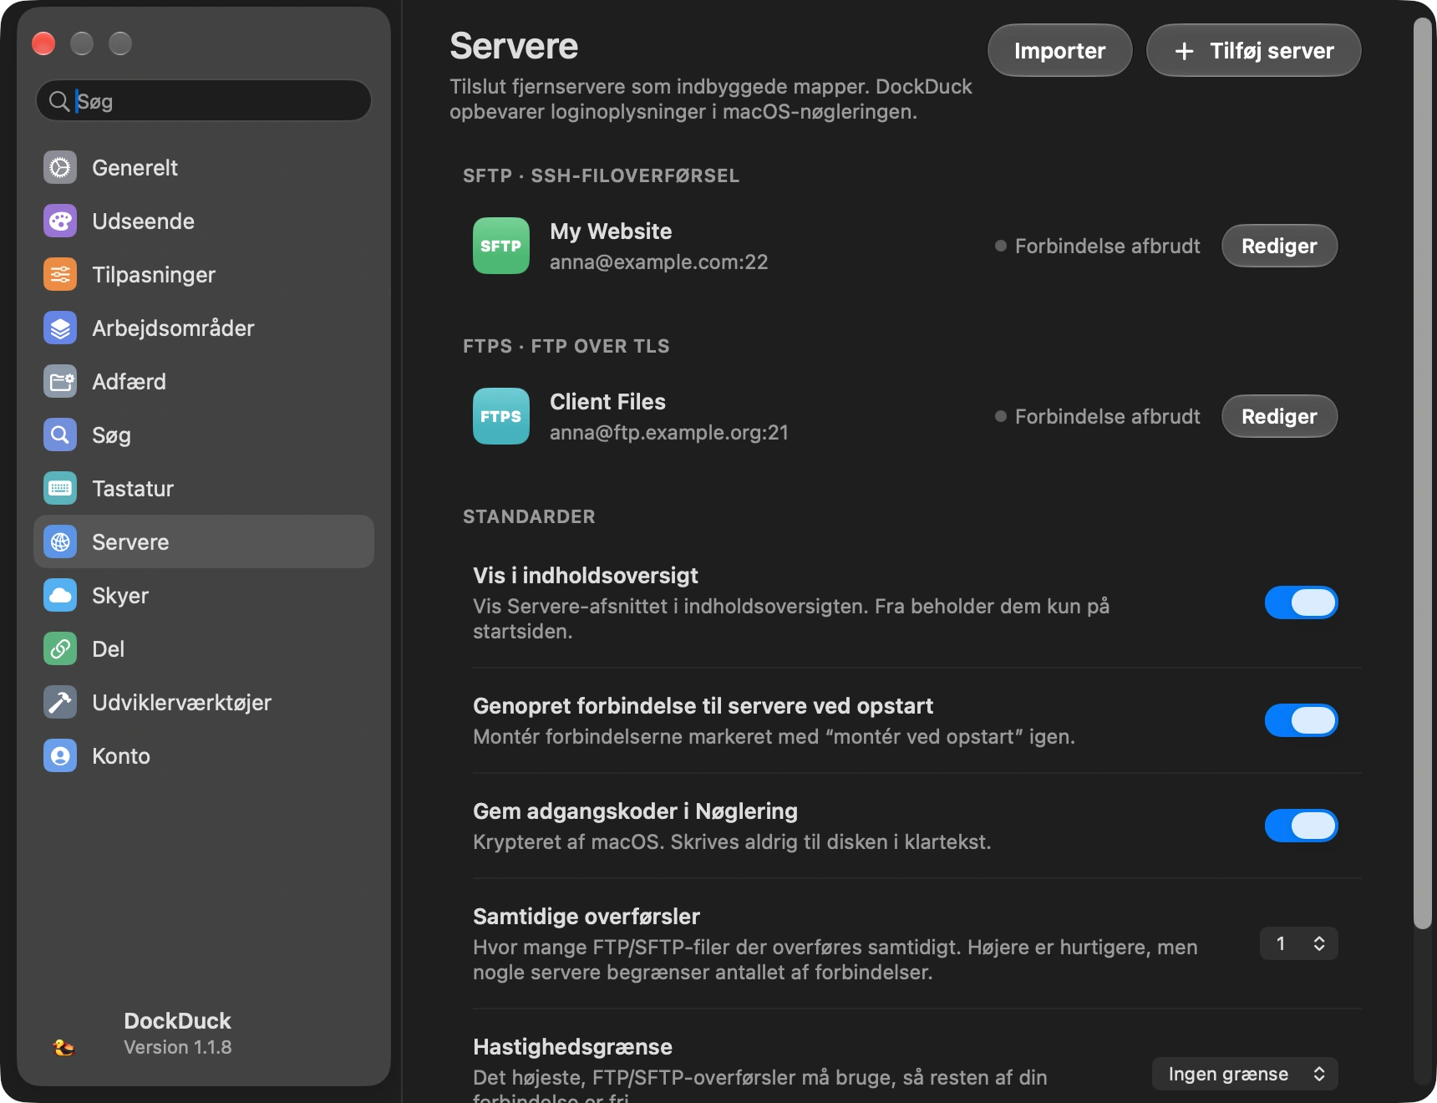
Task: Click the Søg magnifier icon in sidebar list
Action: coord(60,435)
